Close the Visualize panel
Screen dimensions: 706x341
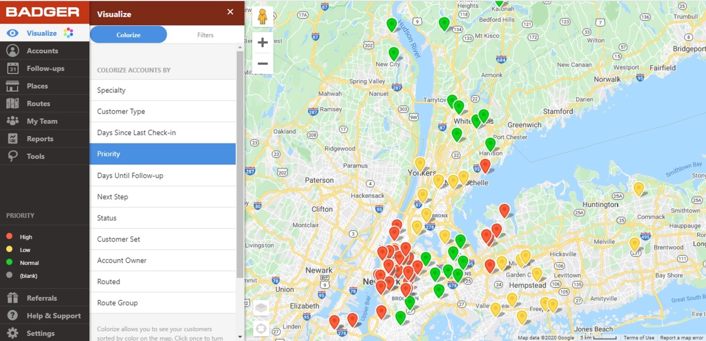click(230, 11)
